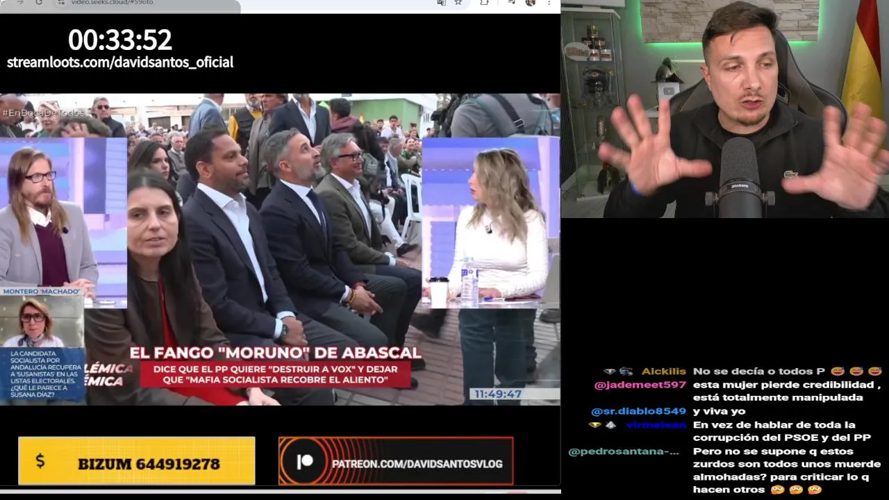View site information icon in address bar
The height and width of the screenshot is (500, 889).
point(62,3)
